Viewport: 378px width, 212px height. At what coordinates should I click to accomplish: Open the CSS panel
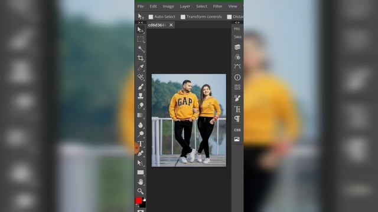pyautogui.click(x=237, y=130)
